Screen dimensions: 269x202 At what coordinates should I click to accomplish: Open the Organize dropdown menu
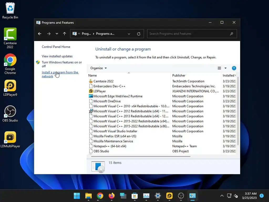[x=99, y=68]
